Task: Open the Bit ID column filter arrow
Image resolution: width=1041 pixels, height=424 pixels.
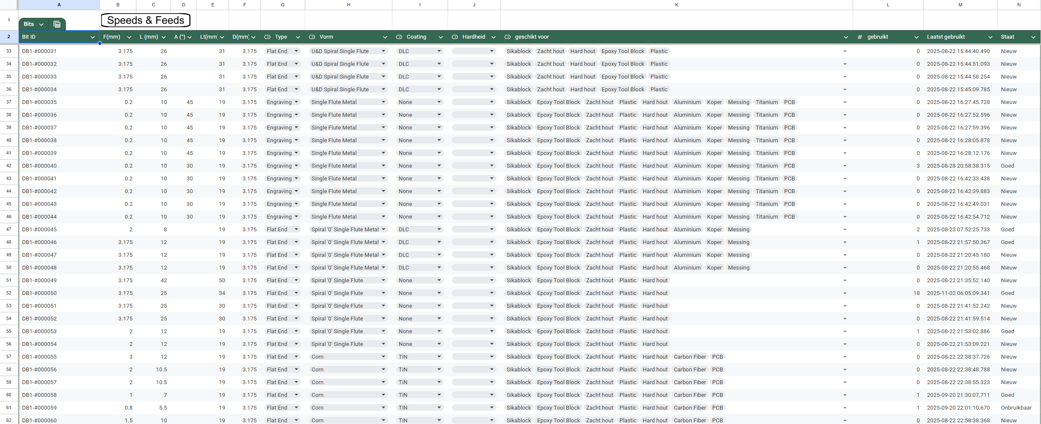Action: [x=93, y=37]
